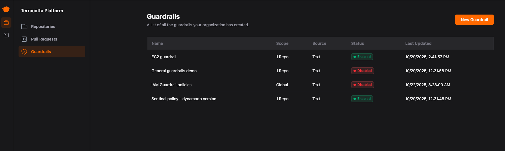Select the orange stack icon in left rail
The height and width of the screenshot is (151, 505).
tap(6, 23)
